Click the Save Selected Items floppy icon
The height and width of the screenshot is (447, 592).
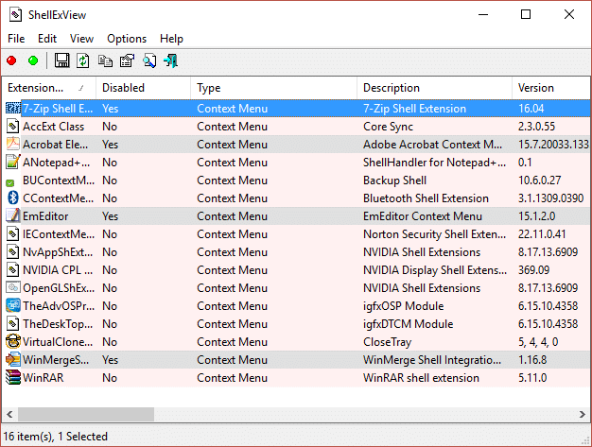coord(62,61)
